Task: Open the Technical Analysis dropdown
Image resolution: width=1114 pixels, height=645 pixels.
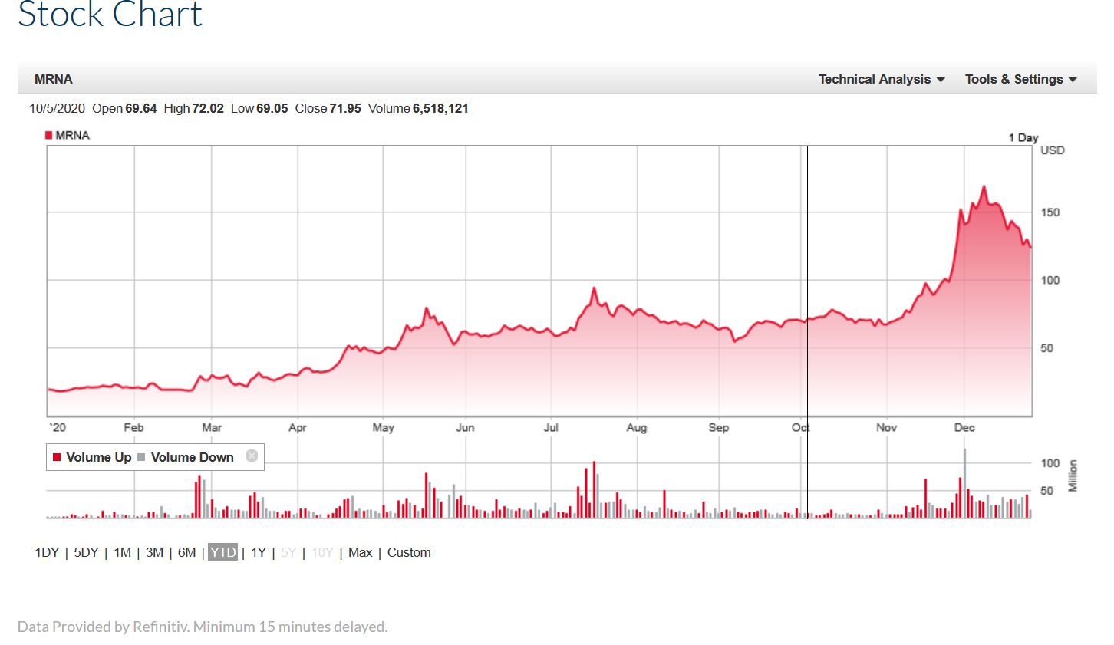Action: (x=881, y=79)
